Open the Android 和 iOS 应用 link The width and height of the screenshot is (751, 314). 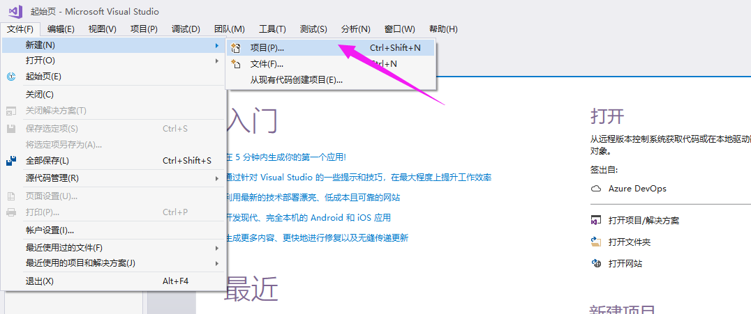click(x=308, y=217)
